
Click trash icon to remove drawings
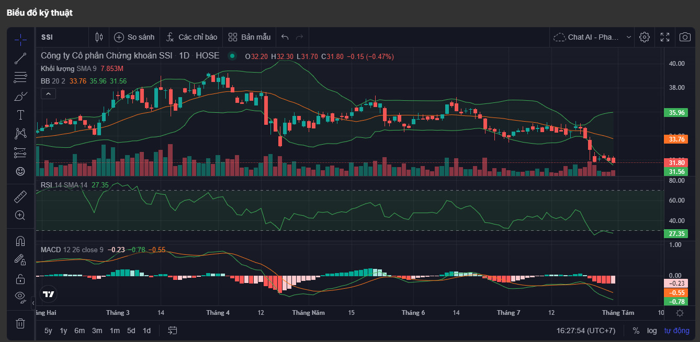pyautogui.click(x=20, y=323)
